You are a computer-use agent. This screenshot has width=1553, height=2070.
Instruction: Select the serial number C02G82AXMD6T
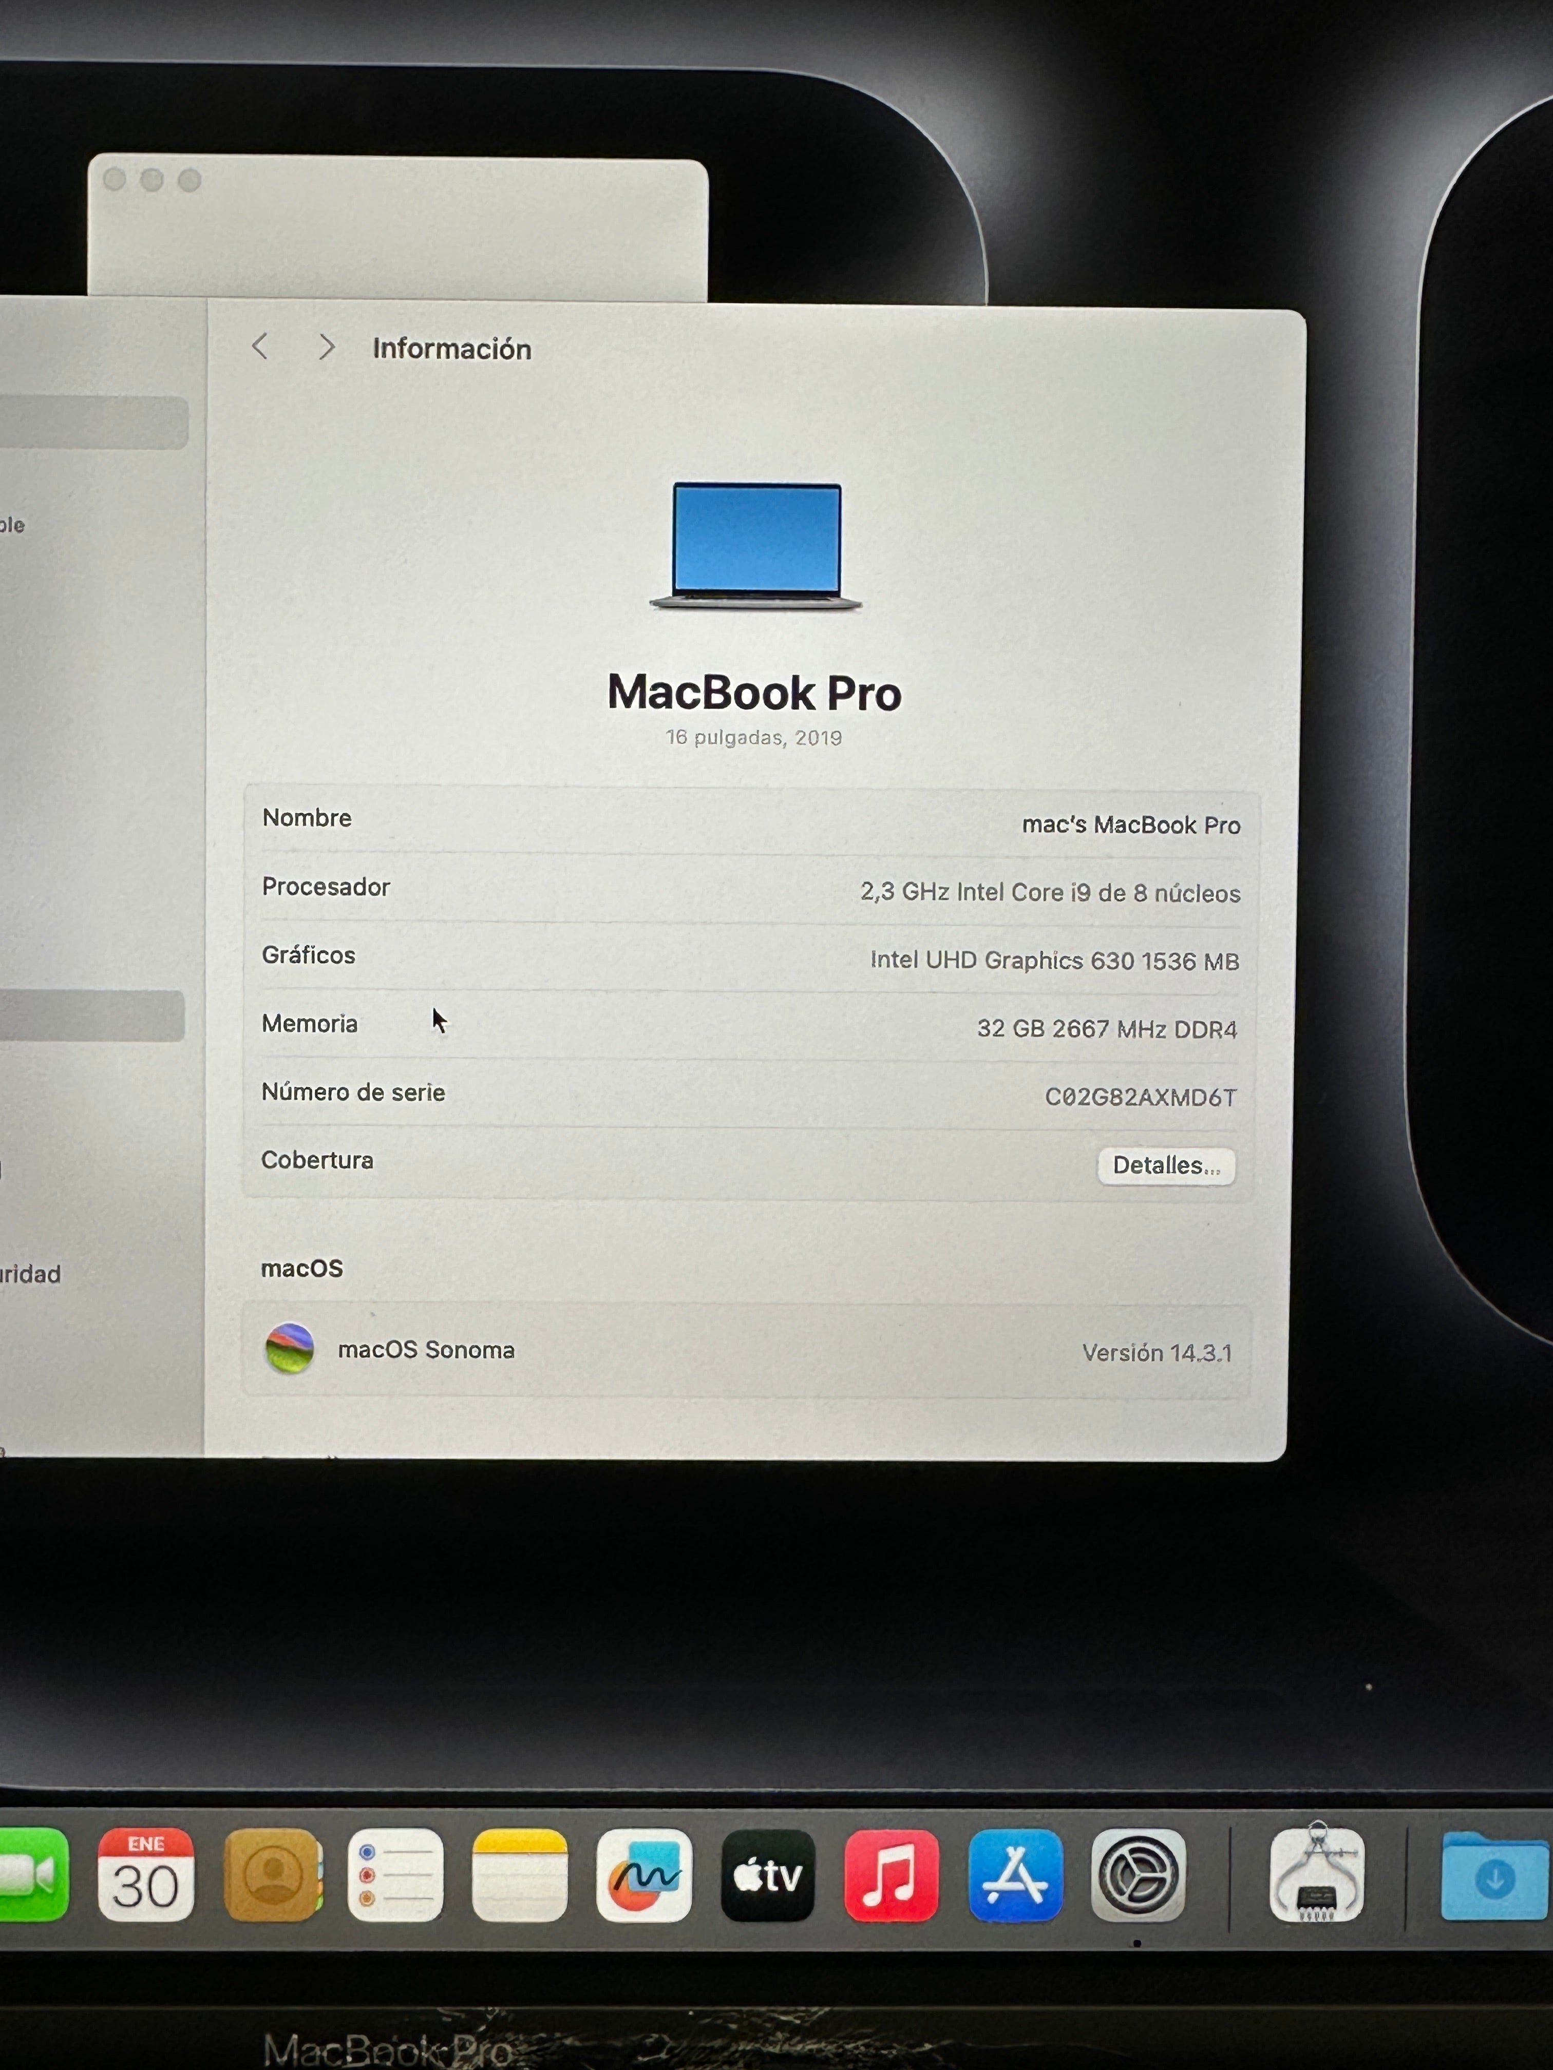pyautogui.click(x=1140, y=1097)
